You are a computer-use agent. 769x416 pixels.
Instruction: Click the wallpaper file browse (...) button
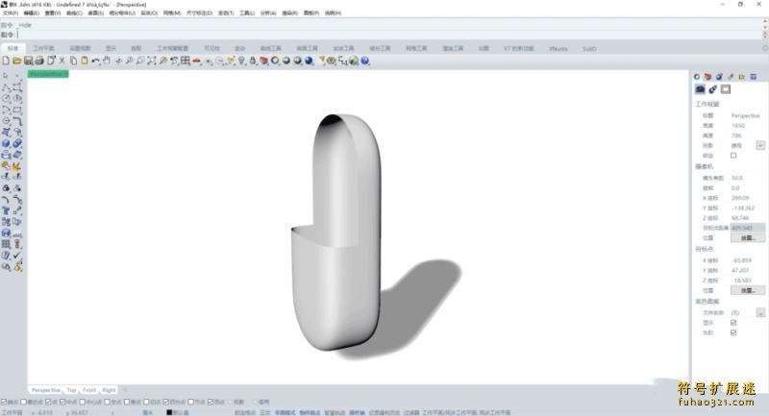760,312
